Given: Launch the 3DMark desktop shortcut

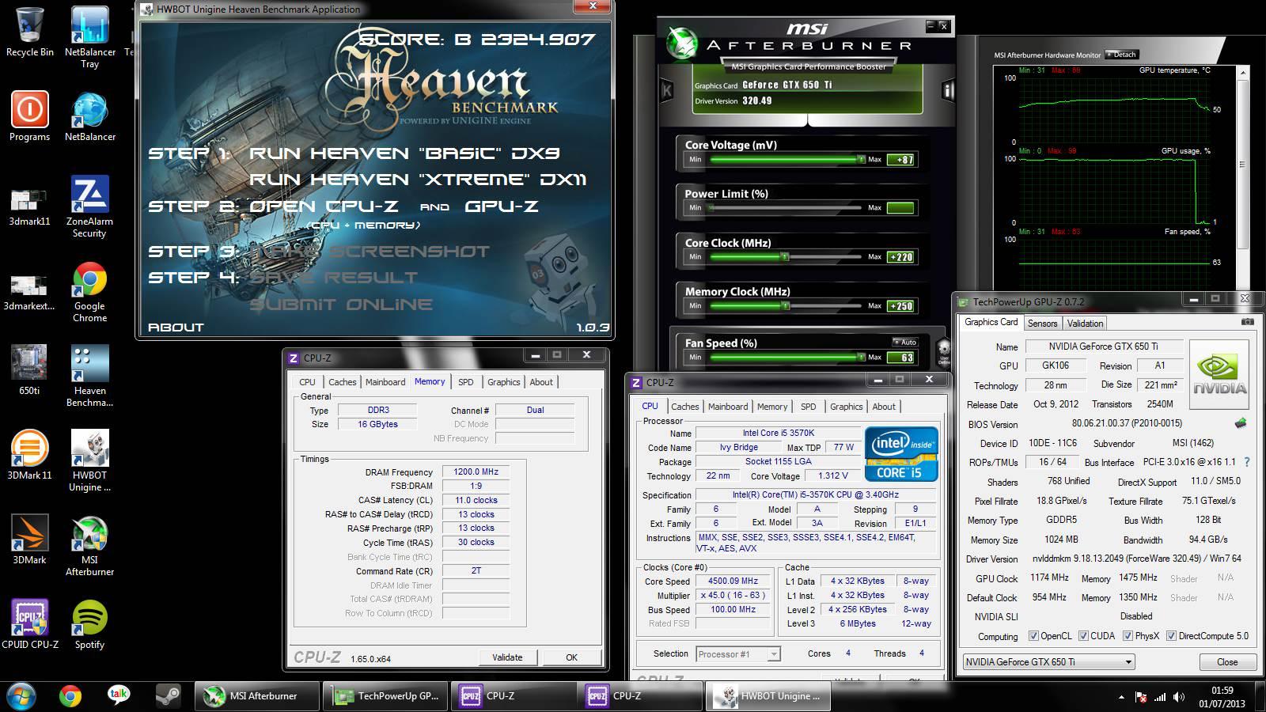Looking at the screenshot, I should pos(29,540).
